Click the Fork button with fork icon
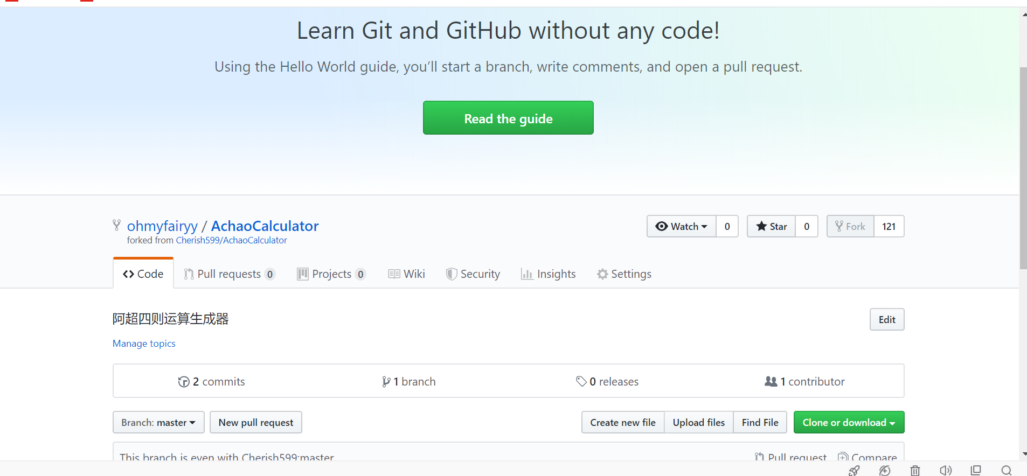The width and height of the screenshot is (1027, 476). 850,226
